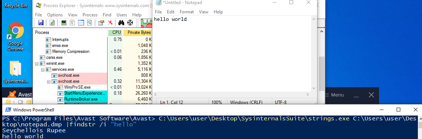
Task: Click 'Windows (CRLF)' in Notepad status bar
Action: [x=246, y=102]
